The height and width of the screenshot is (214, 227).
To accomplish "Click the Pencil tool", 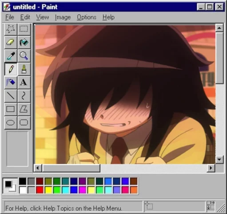I will 11,69.
